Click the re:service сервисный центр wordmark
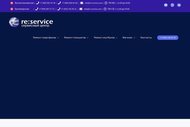Screen dimensions: 190x127 pos(37,23)
